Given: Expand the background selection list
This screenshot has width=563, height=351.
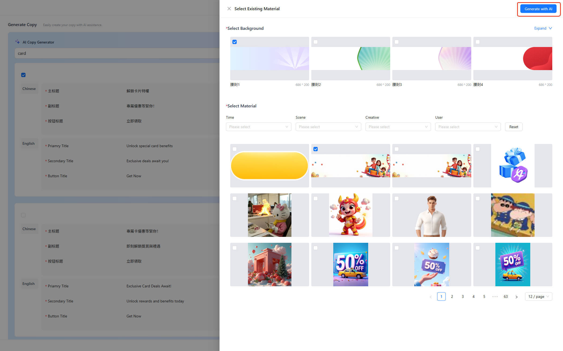Looking at the screenshot, I should point(543,28).
